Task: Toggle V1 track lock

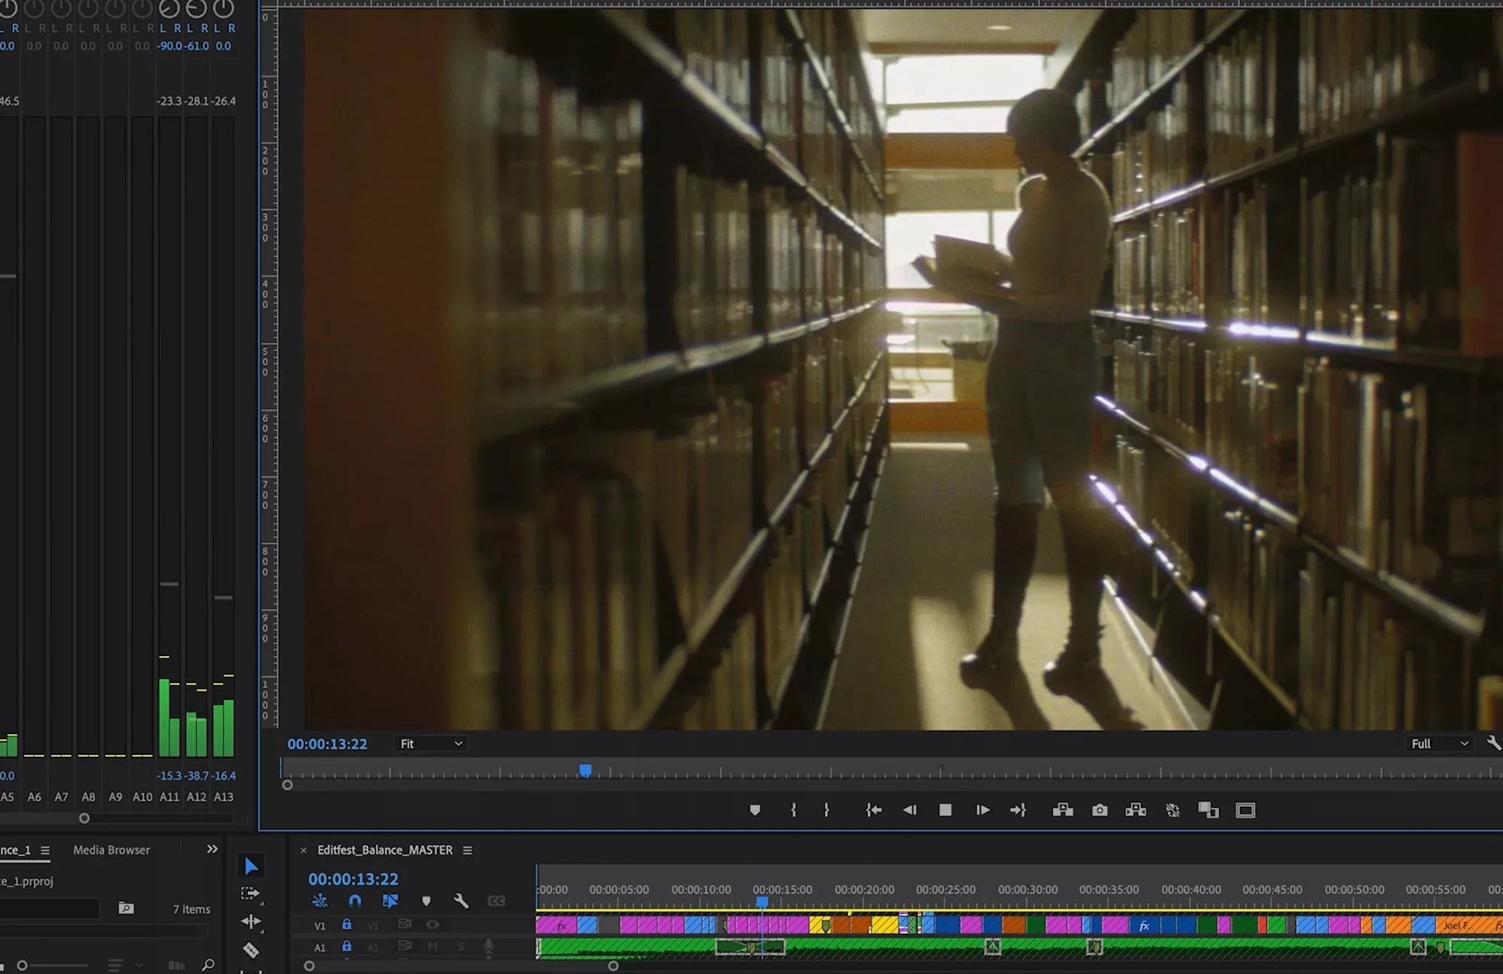Action: 346,925
